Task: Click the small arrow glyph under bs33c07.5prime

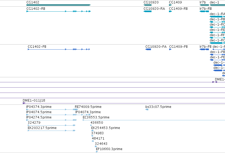Action: tap(147, 109)
